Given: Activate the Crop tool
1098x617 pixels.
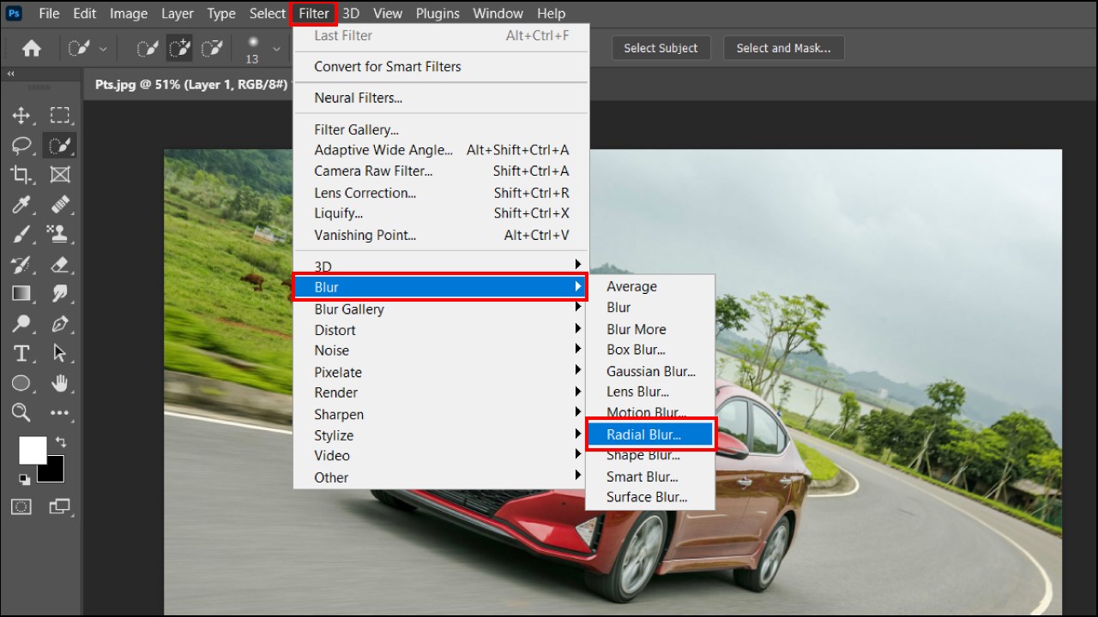Looking at the screenshot, I should pyautogui.click(x=20, y=175).
